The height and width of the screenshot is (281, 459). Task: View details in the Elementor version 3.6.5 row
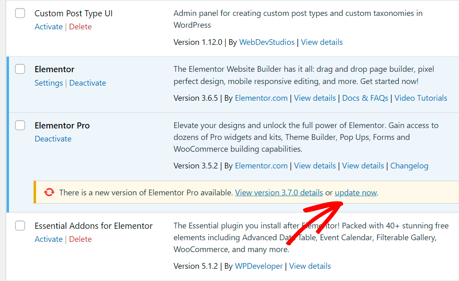pyautogui.click(x=315, y=98)
